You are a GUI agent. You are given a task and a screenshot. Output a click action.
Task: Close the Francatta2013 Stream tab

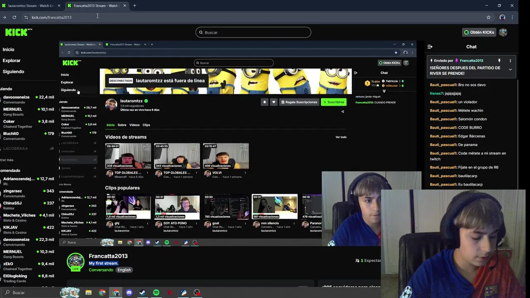pos(124,6)
